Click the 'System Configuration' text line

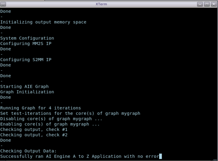pos(27,38)
